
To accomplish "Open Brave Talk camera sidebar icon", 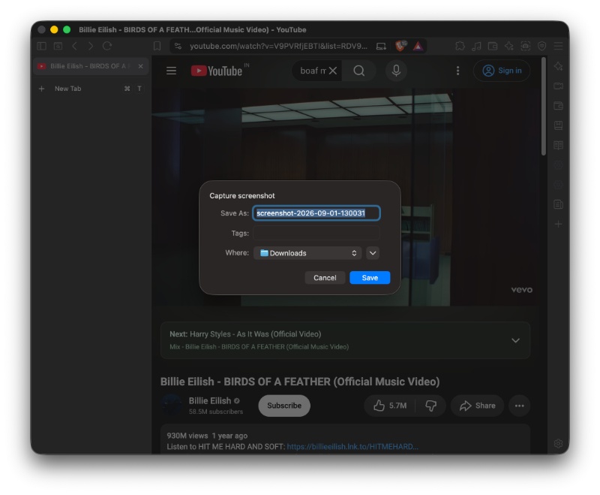I will coord(558,86).
